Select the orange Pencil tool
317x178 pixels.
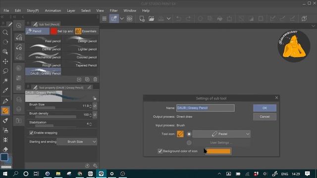pos(5,111)
